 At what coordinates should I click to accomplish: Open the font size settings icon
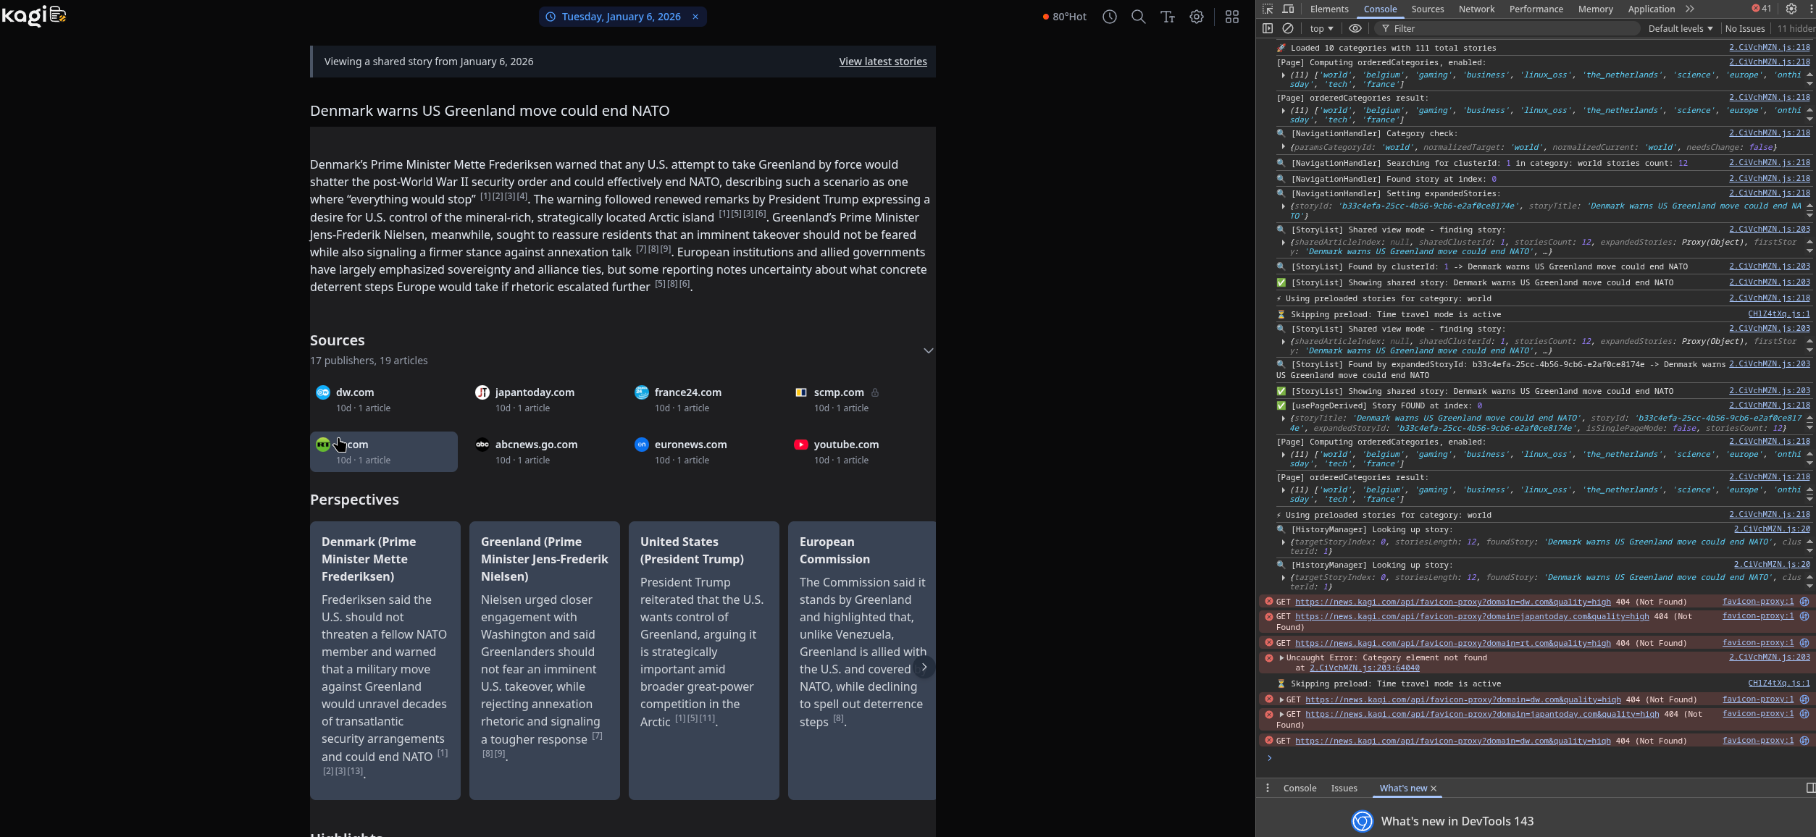click(x=1167, y=17)
